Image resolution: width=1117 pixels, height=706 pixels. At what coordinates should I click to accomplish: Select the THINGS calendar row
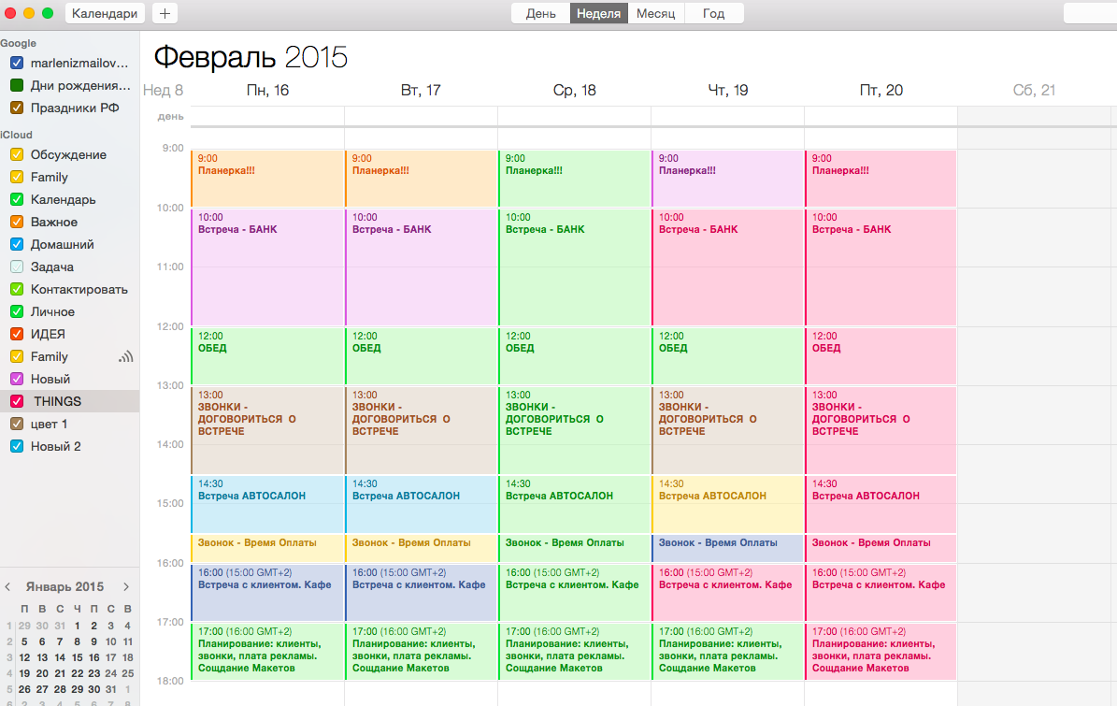[x=70, y=401]
